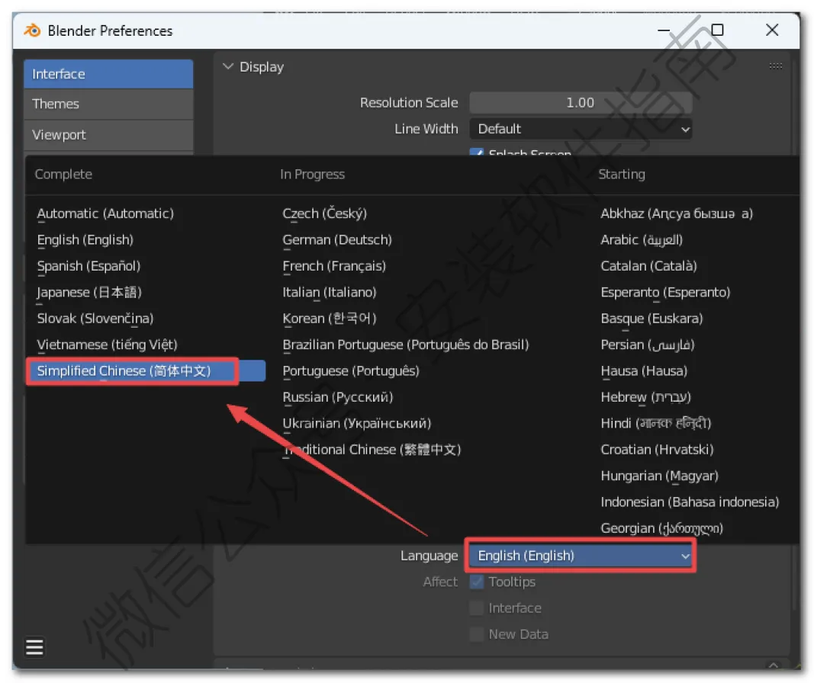
Task: Open the hamburger save preferences menu
Action: click(x=34, y=646)
